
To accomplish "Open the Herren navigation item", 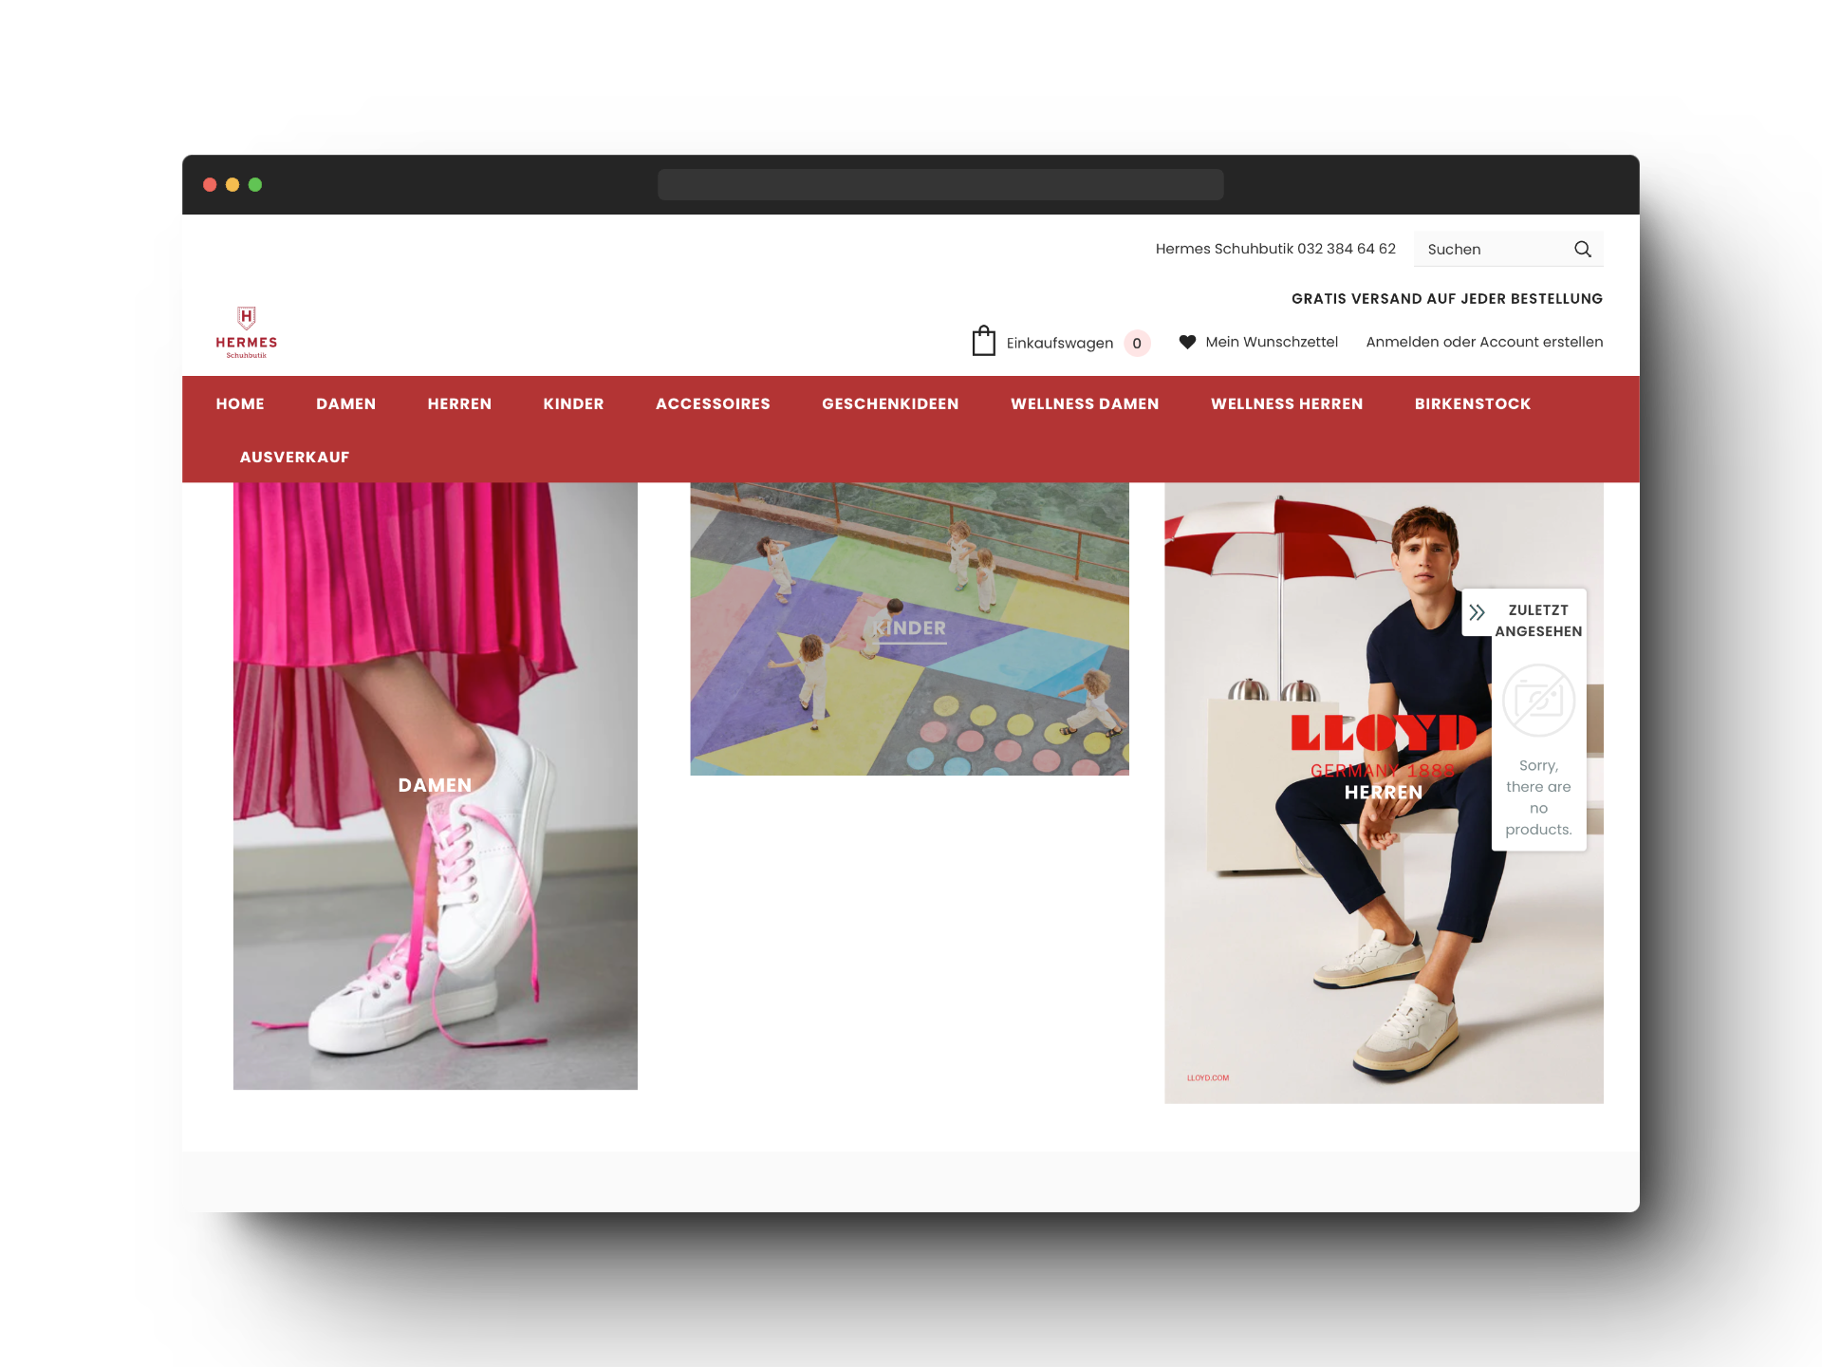I will pyautogui.click(x=459, y=404).
